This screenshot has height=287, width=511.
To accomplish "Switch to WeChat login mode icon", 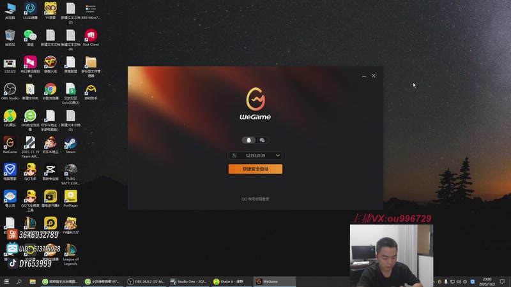I will (262, 140).
